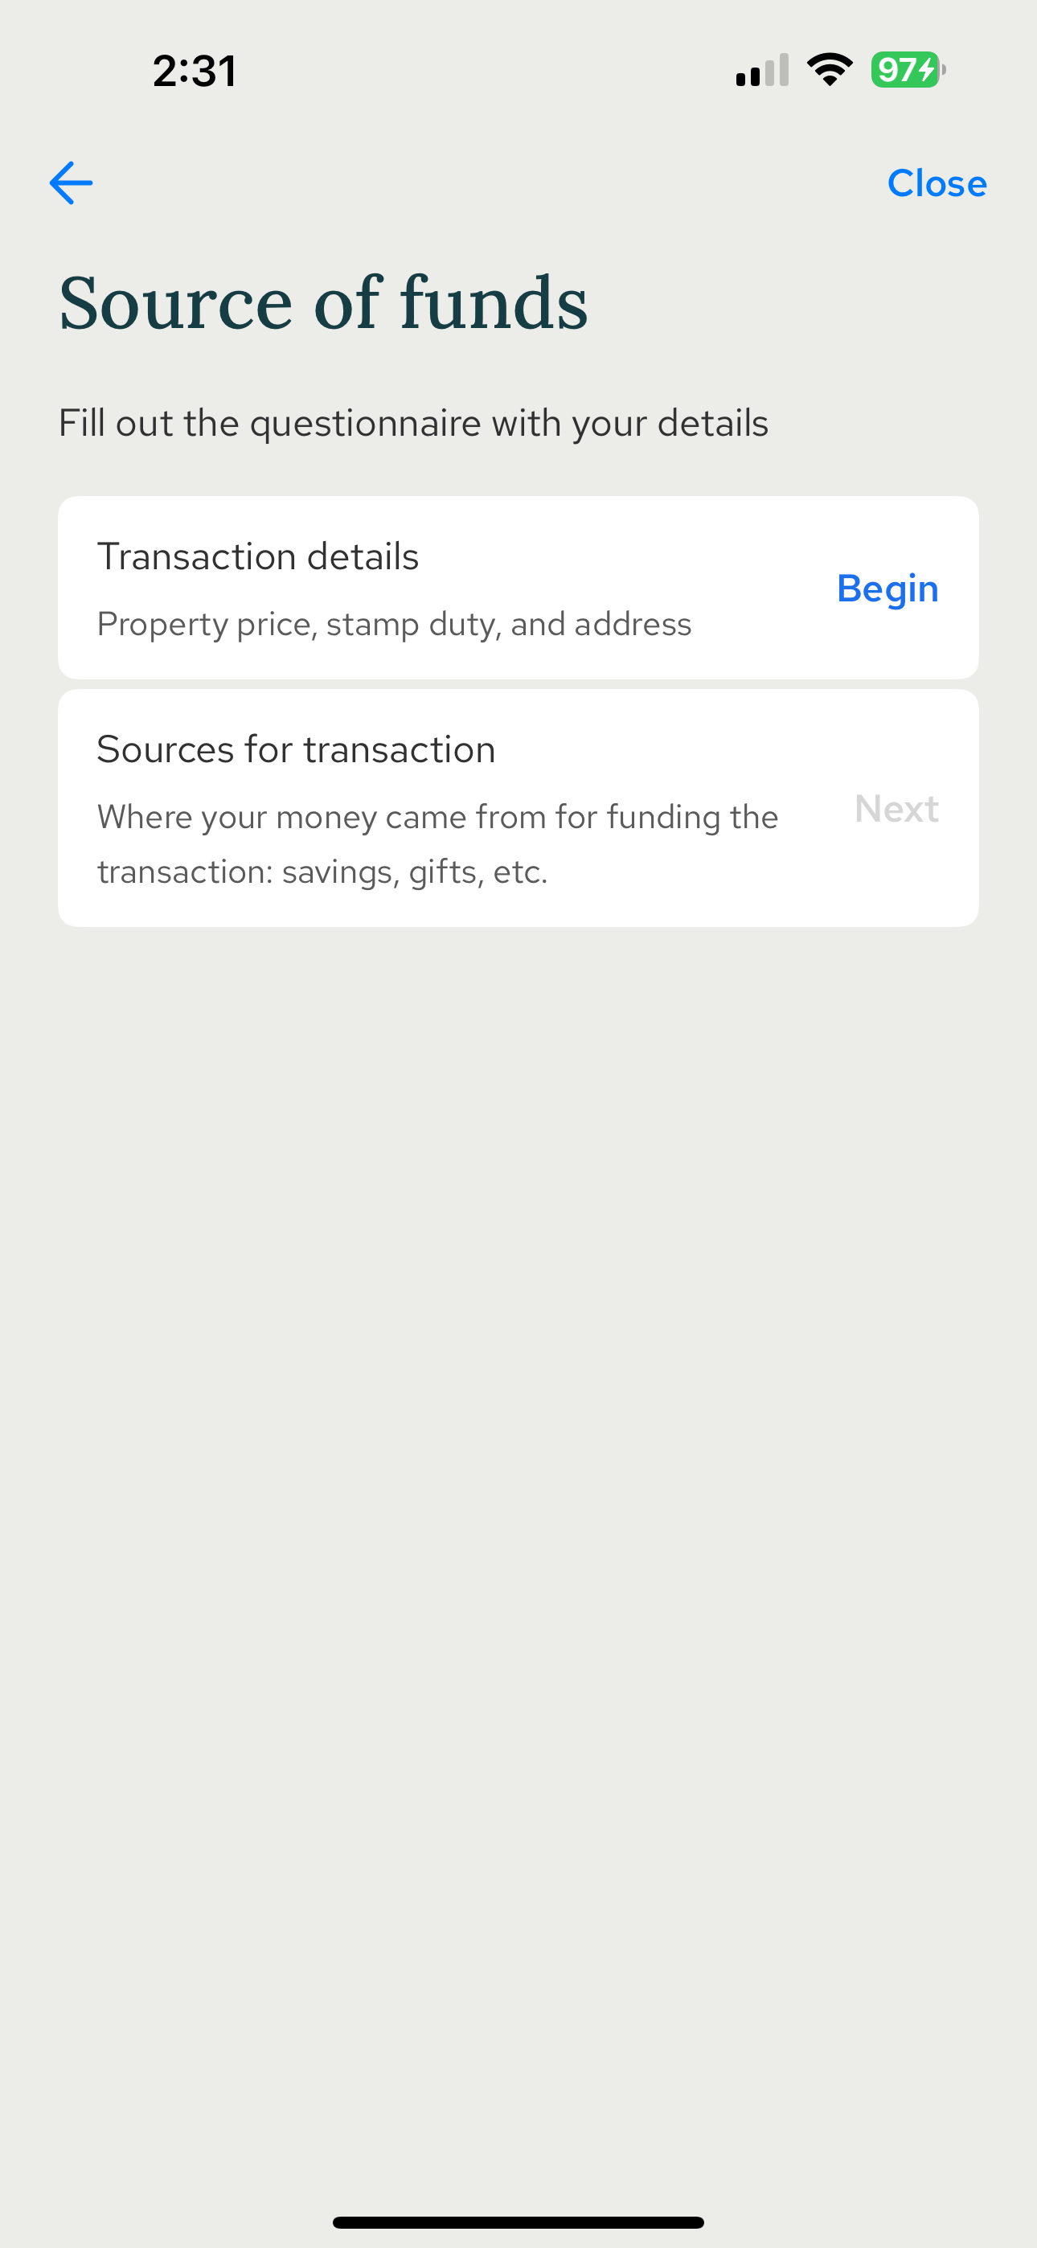Select the Sources for transaction title

[296, 749]
